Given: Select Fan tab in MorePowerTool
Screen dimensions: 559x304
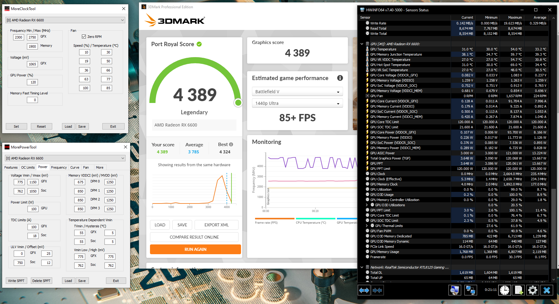Looking at the screenshot, I should tap(86, 167).
